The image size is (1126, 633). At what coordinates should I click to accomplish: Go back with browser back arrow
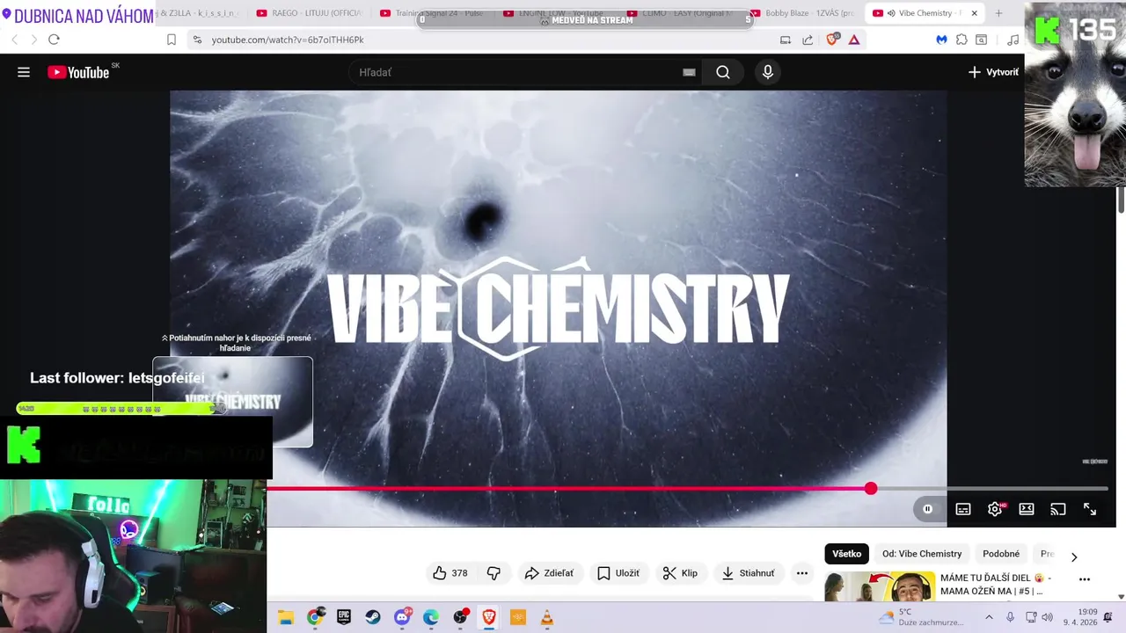click(14, 40)
